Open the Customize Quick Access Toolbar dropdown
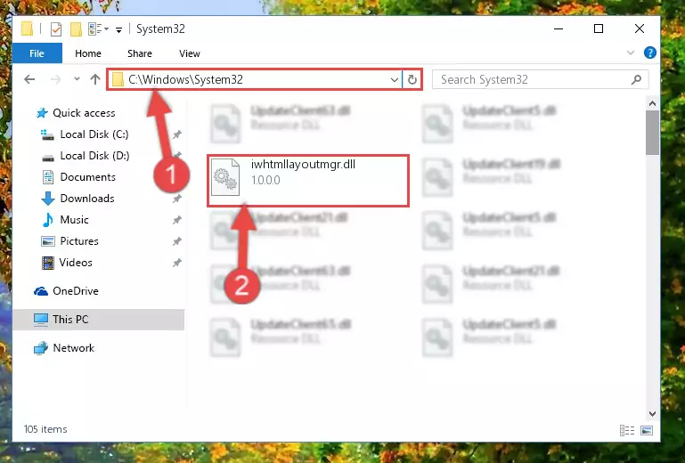 (118, 29)
